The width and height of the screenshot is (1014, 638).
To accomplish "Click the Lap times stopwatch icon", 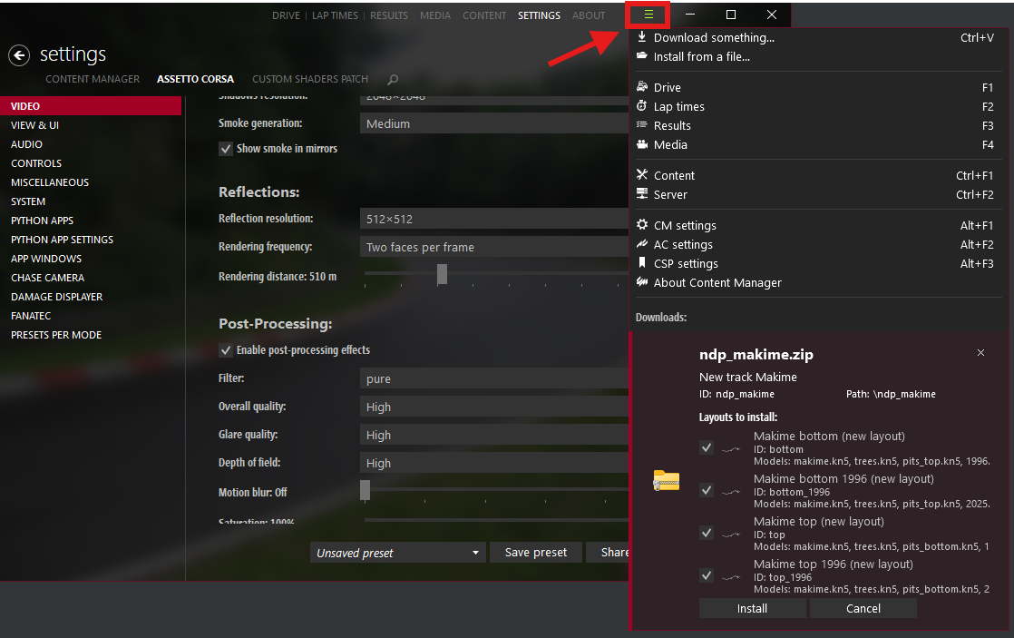I will tap(641, 105).
